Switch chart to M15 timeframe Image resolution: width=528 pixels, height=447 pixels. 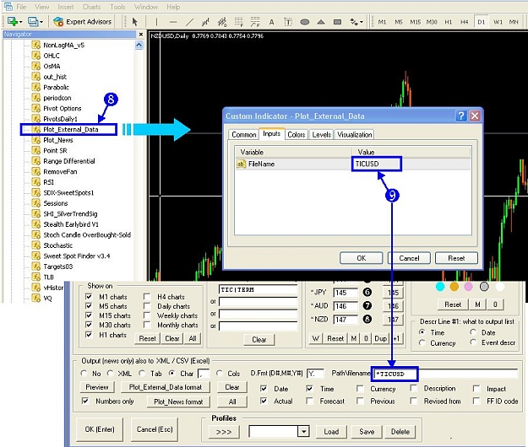click(x=415, y=22)
